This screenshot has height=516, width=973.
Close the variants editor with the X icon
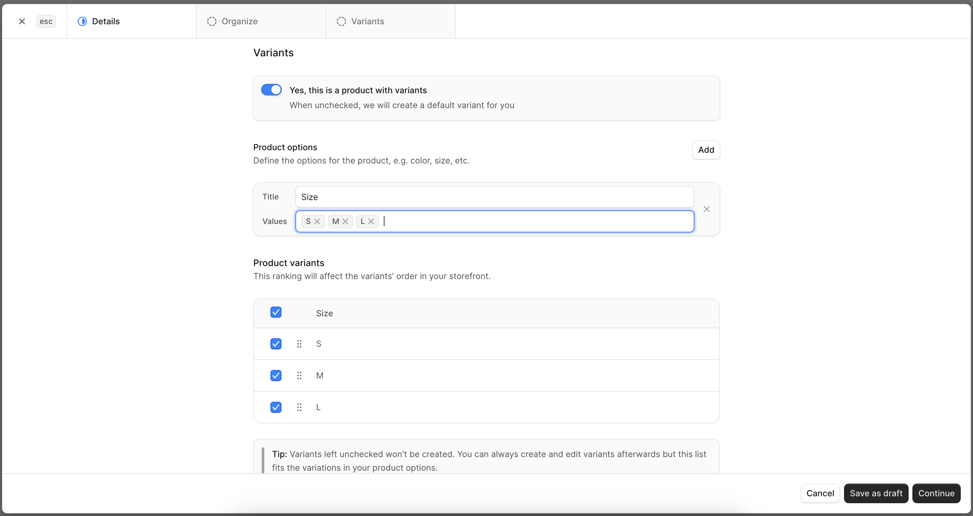point(21,21)
